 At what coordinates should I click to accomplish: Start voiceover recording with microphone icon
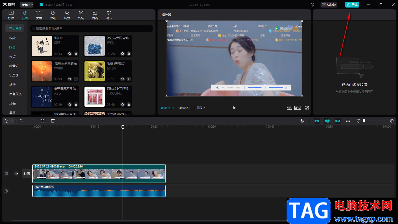302,121
